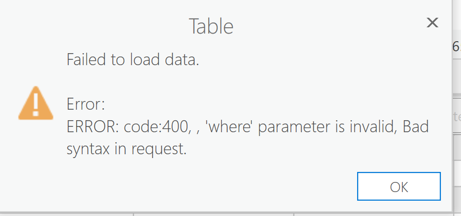
Task: Click the partially hidden field behind dialog
Action: point(456,116)
